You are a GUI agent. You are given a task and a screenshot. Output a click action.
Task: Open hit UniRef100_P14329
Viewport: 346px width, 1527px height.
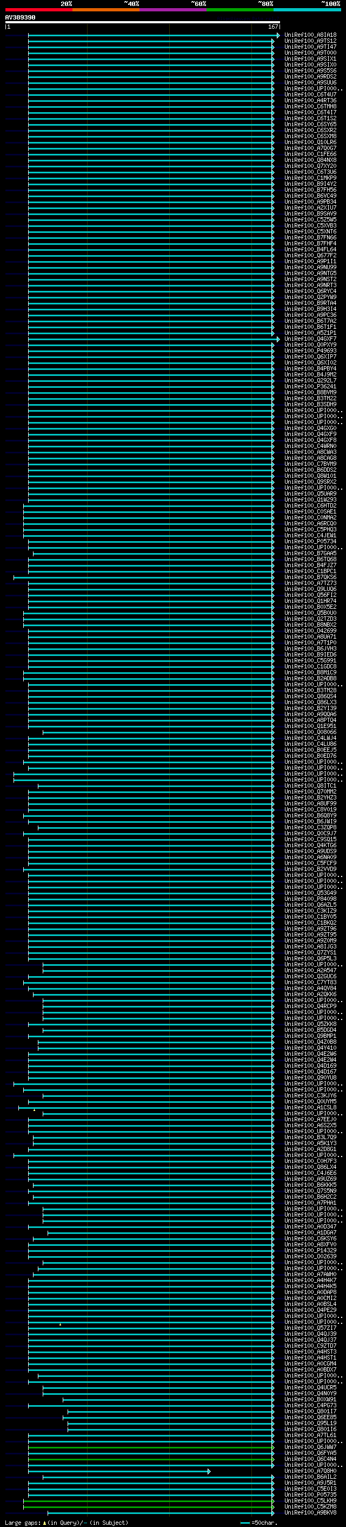pos(310,1250)
